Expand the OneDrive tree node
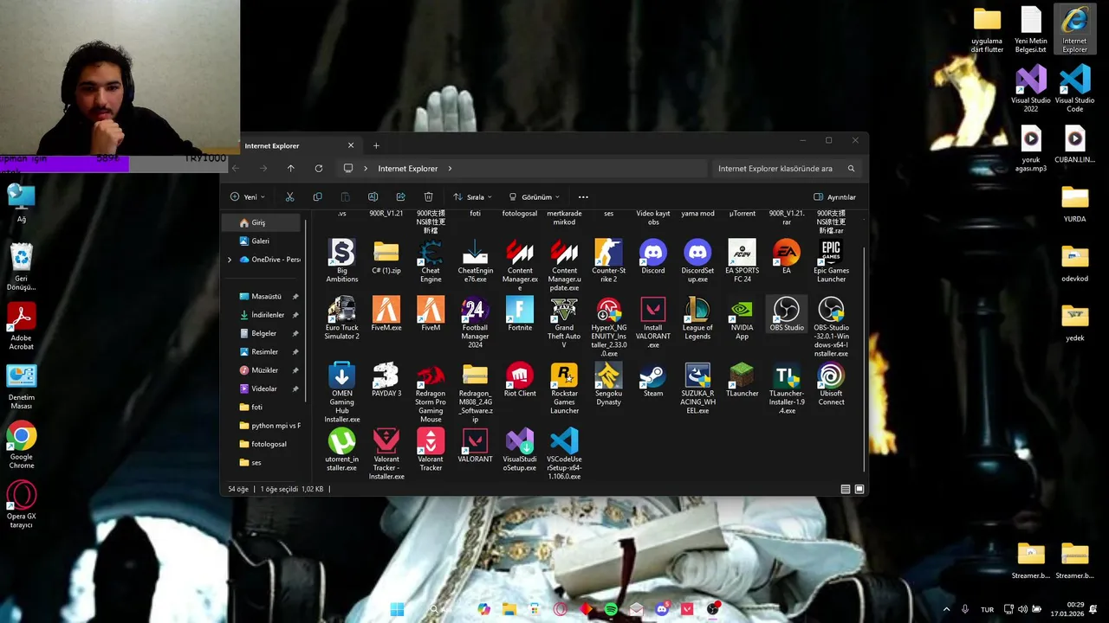 (x=230, y=260)
